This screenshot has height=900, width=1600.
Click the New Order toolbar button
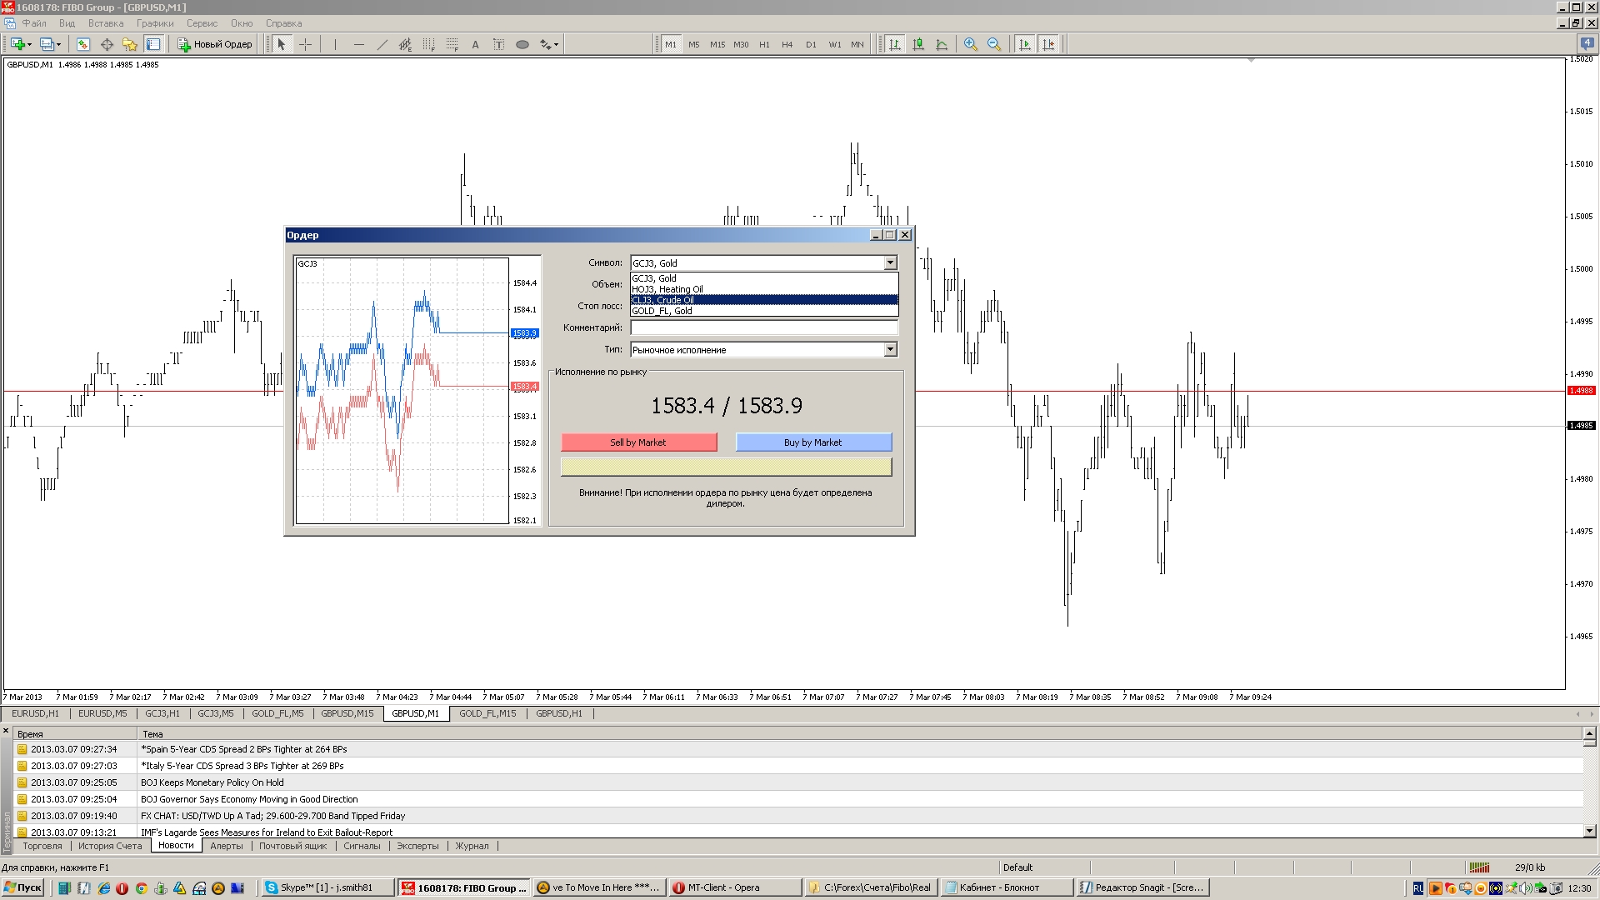pyautogui.click(x=215, y=44)
